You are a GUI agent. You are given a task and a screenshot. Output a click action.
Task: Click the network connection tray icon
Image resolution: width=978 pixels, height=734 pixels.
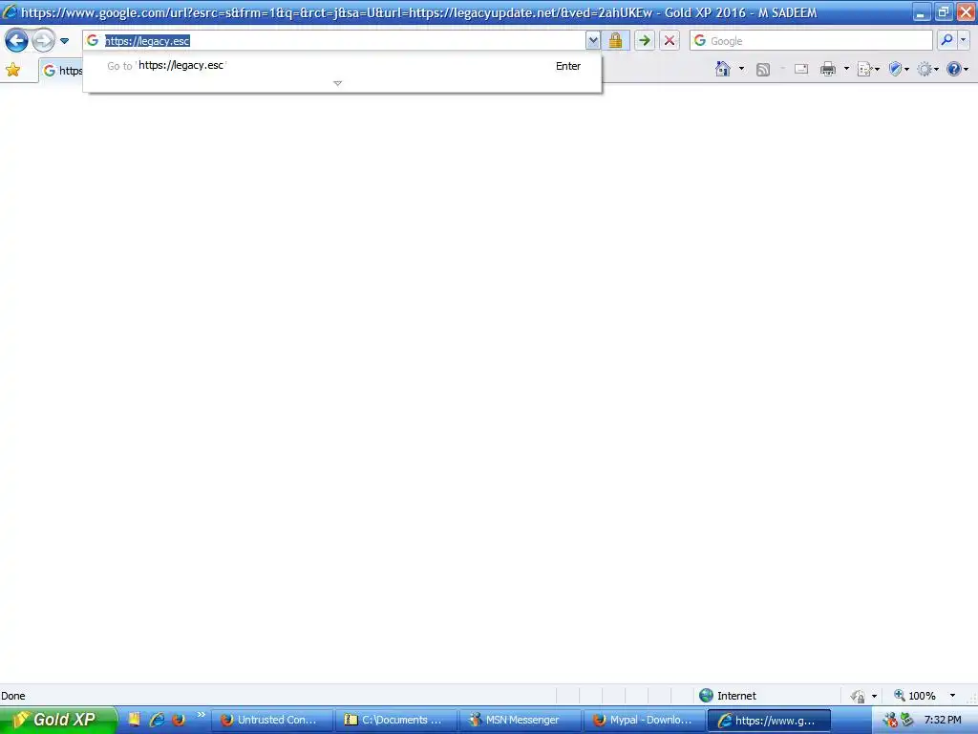click(907, 721)
